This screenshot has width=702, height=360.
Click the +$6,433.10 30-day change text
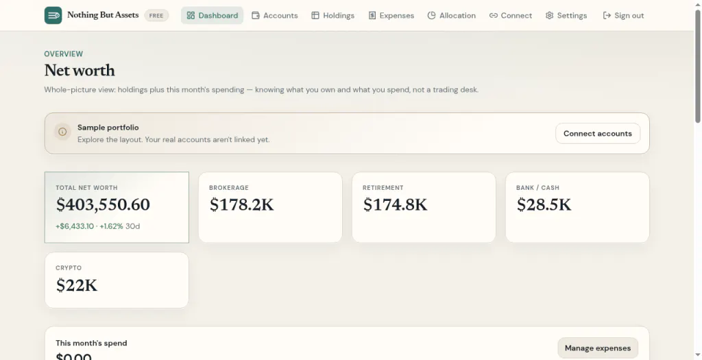(89, 226)
